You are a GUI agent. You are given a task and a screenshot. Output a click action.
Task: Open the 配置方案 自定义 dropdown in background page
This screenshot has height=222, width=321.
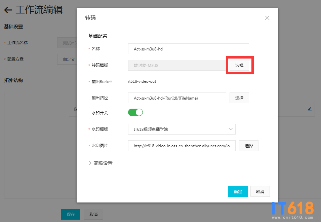67,60
